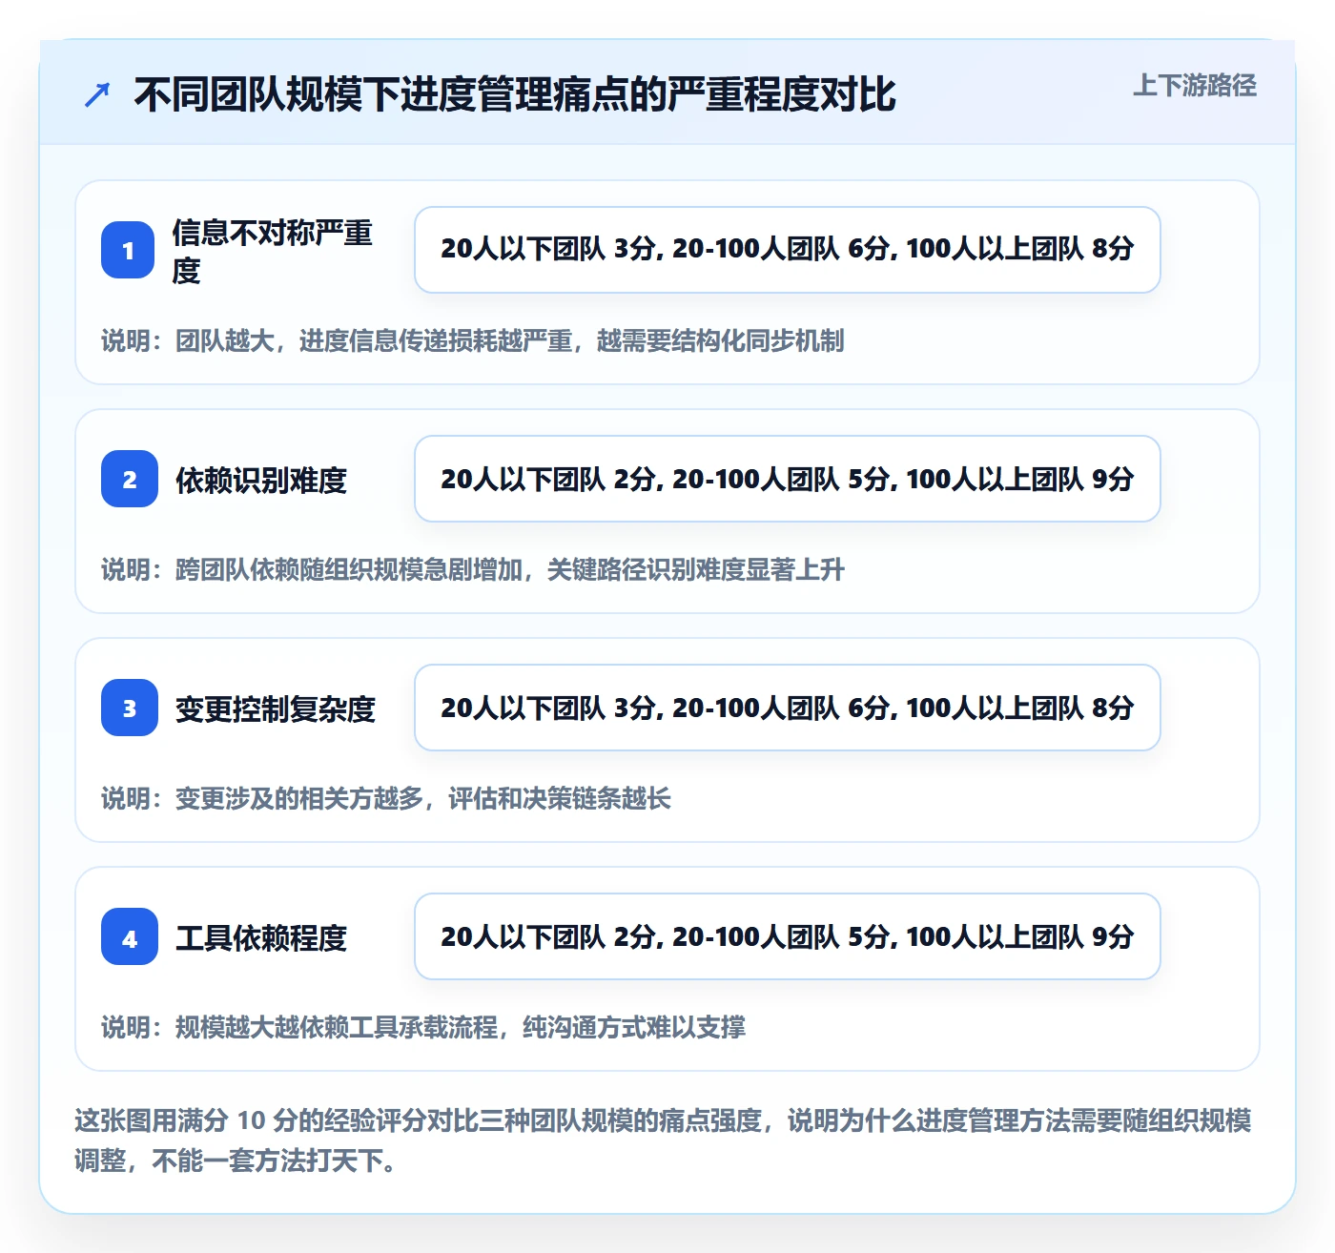The width and height of the screenshot is (1335, 1253).
Task: Click the number 3 badge beside 变更控制复杂度
Action: coord(130,708)
